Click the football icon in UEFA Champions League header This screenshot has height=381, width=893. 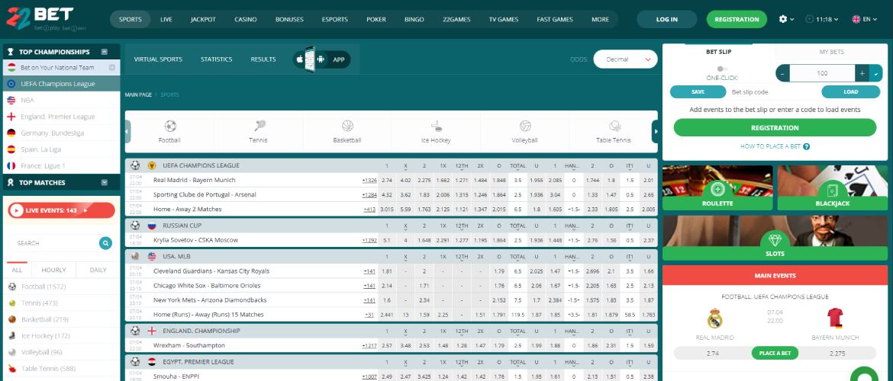tap(135, 165)
